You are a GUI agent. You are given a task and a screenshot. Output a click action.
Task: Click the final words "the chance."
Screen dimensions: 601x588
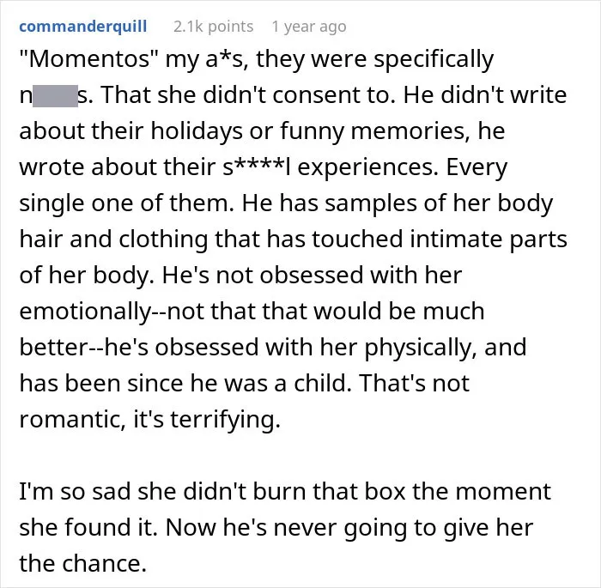[x=82, y=563]
